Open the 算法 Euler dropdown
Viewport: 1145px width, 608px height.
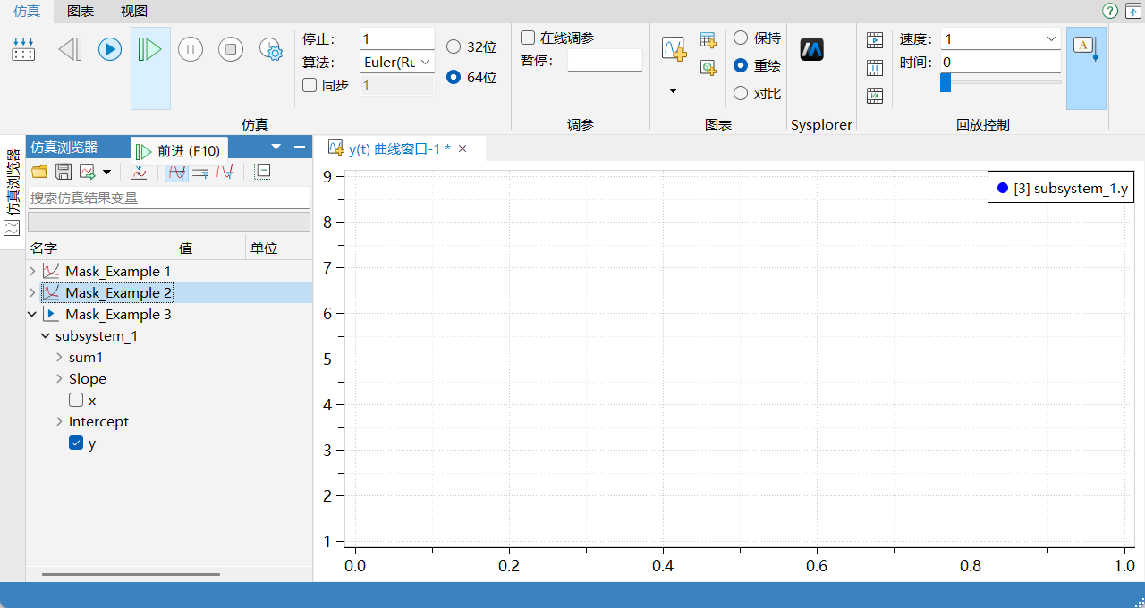[x=397, y=62]
